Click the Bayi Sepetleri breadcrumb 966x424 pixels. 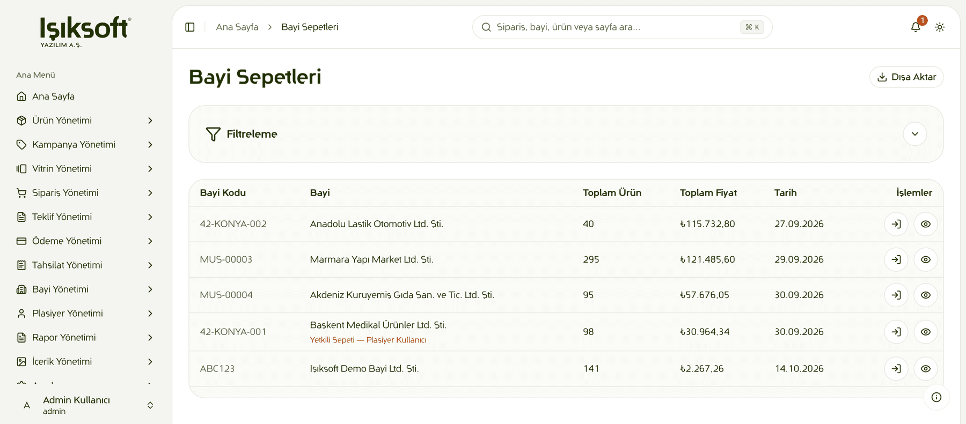click(x=310, y=27)
